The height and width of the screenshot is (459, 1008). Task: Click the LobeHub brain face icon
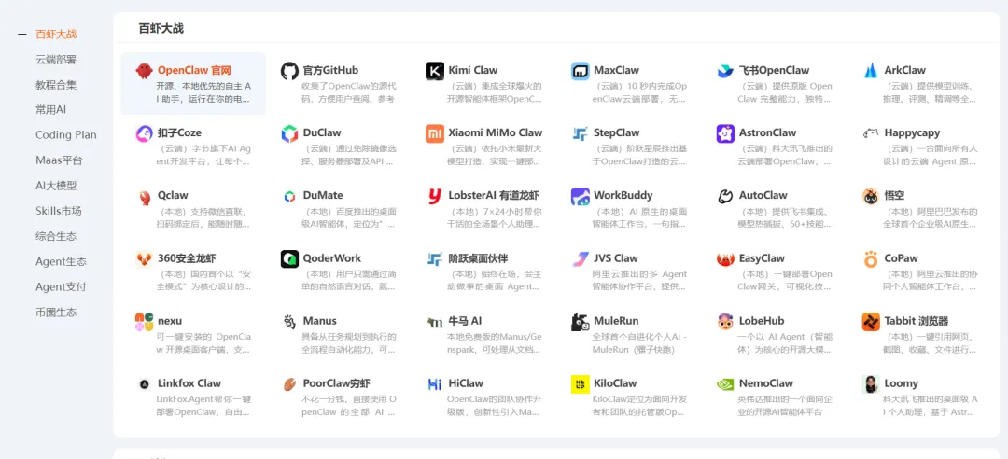pos(726,322)
